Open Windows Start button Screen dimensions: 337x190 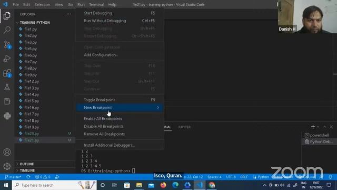pyautogui.click(x=6, y=185)
